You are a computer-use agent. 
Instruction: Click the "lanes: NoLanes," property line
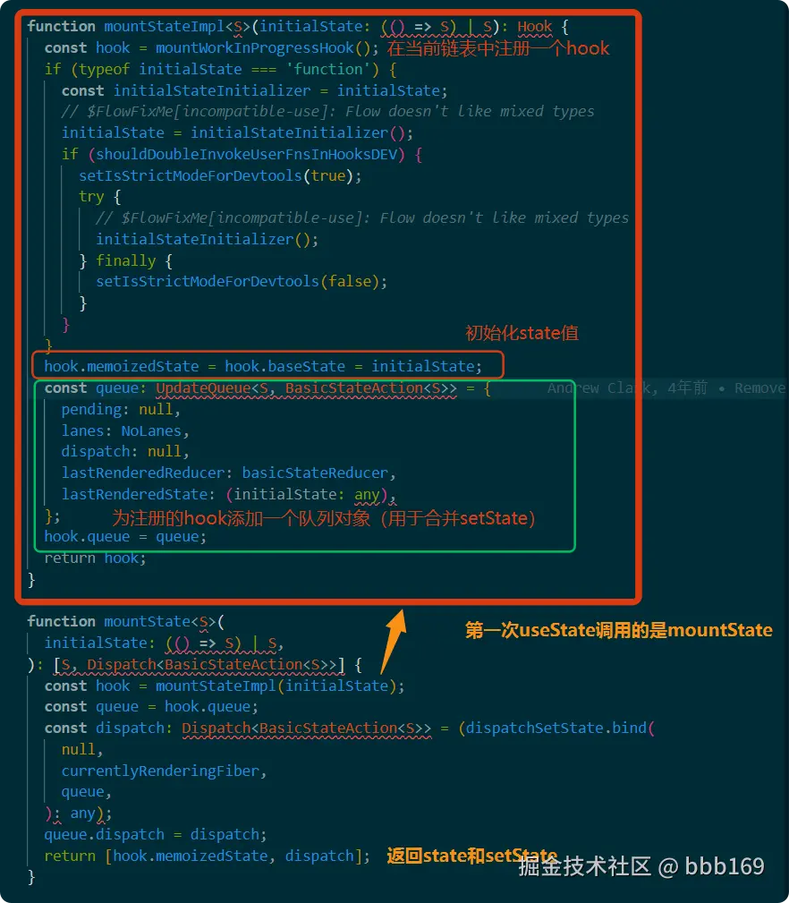tap(125, 430)
